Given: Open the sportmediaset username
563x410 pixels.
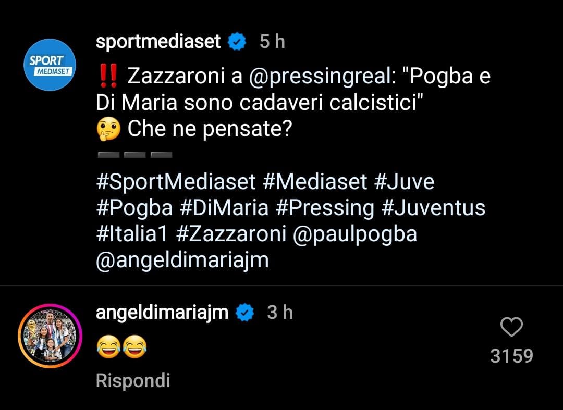Looking at the screenshot, I should (x=158, y=42).
